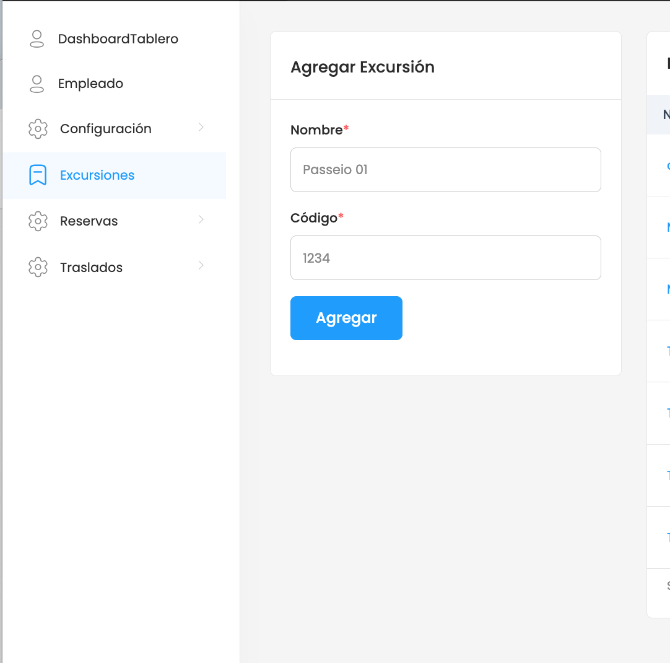This screenshot has width=670, height=663.
Task: Open the Configuración menu label
Action: pos(106,129)
